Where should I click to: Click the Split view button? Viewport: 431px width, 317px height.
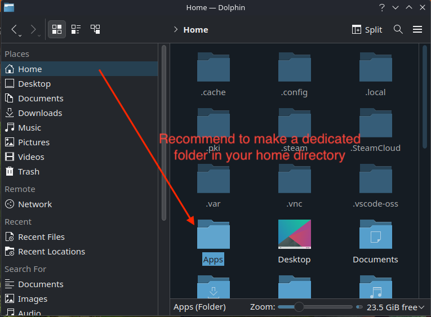coord(367,29)
